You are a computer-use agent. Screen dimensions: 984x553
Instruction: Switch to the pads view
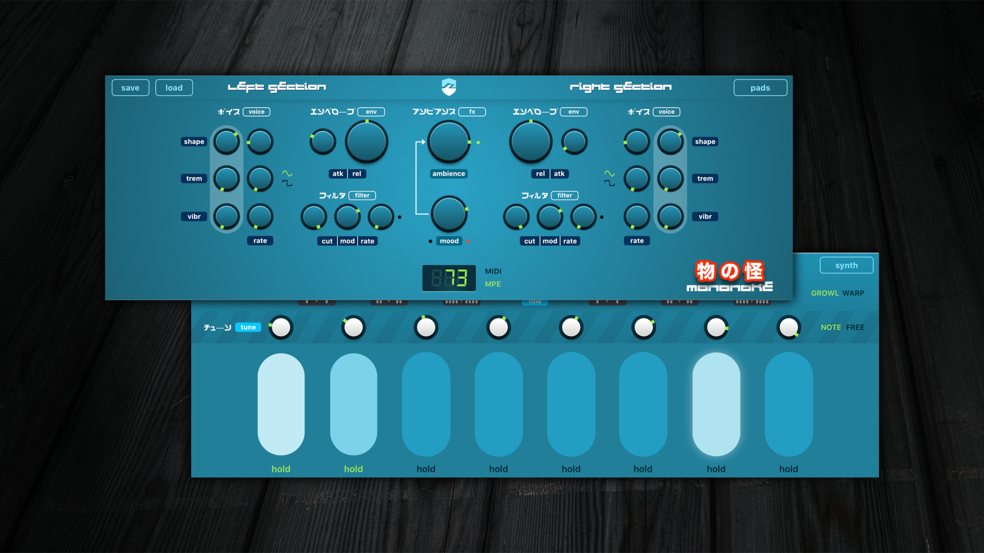tap(760, 88)
